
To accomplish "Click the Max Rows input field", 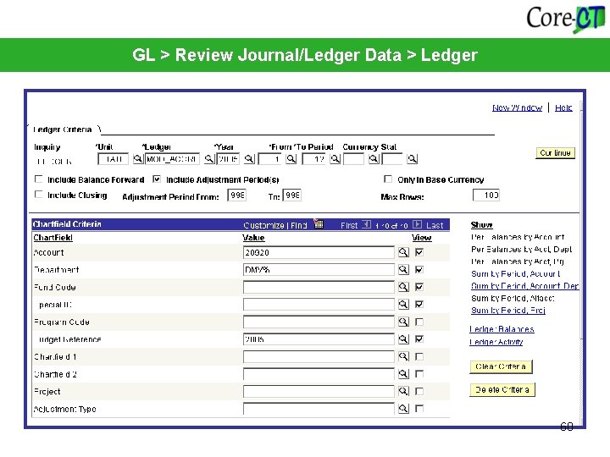I will click(x=486, y=195).
